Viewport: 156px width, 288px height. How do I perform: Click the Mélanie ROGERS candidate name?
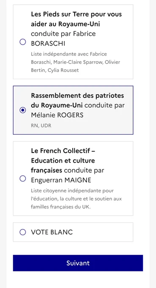click(57, 115)
